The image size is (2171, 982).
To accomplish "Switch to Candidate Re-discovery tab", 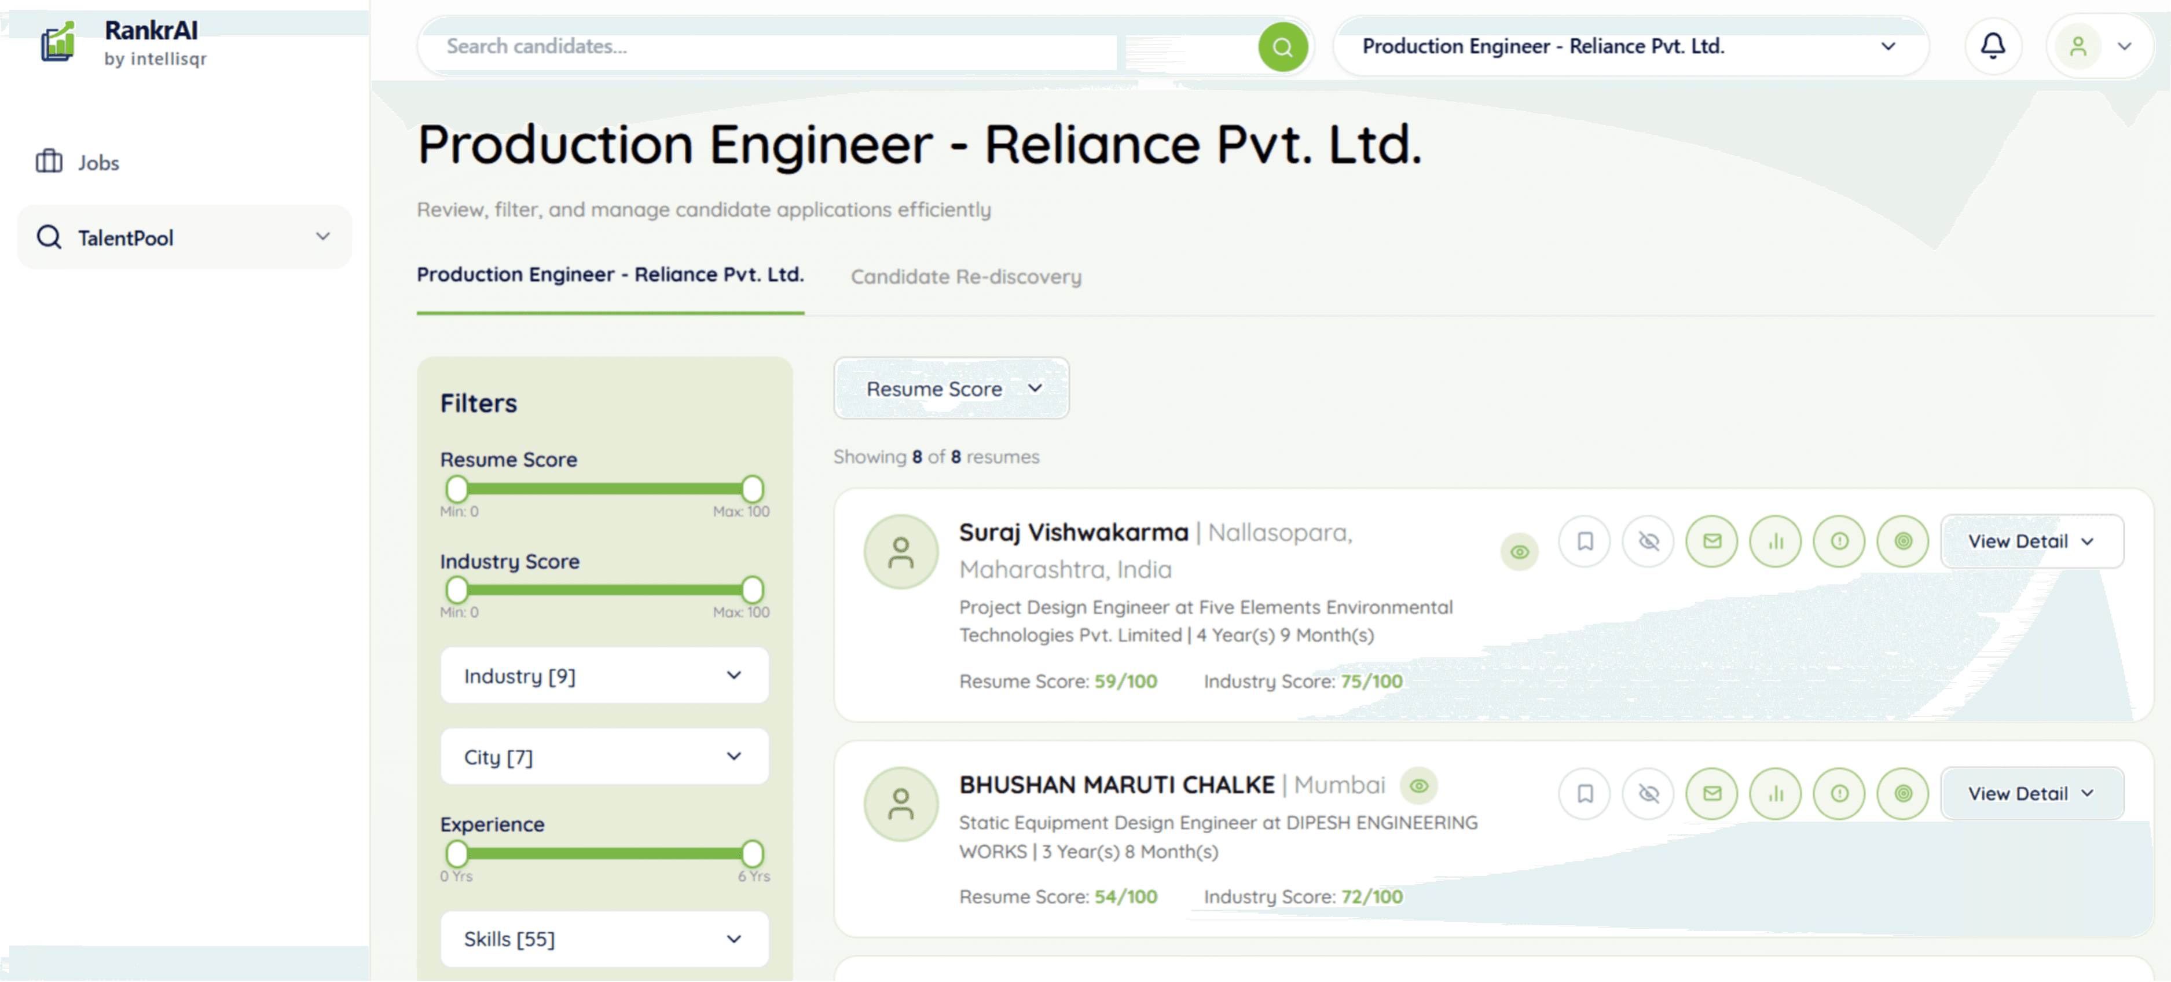I will (966, 277).
